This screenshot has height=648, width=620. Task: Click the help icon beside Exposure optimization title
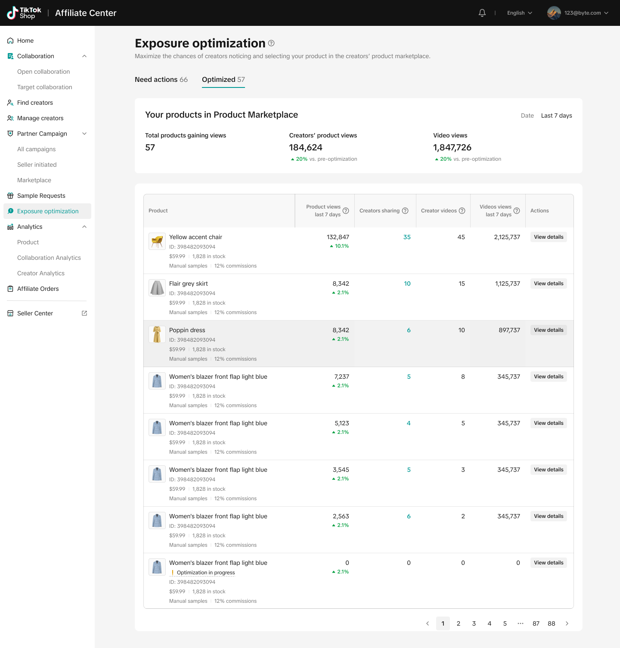(271, 43)
